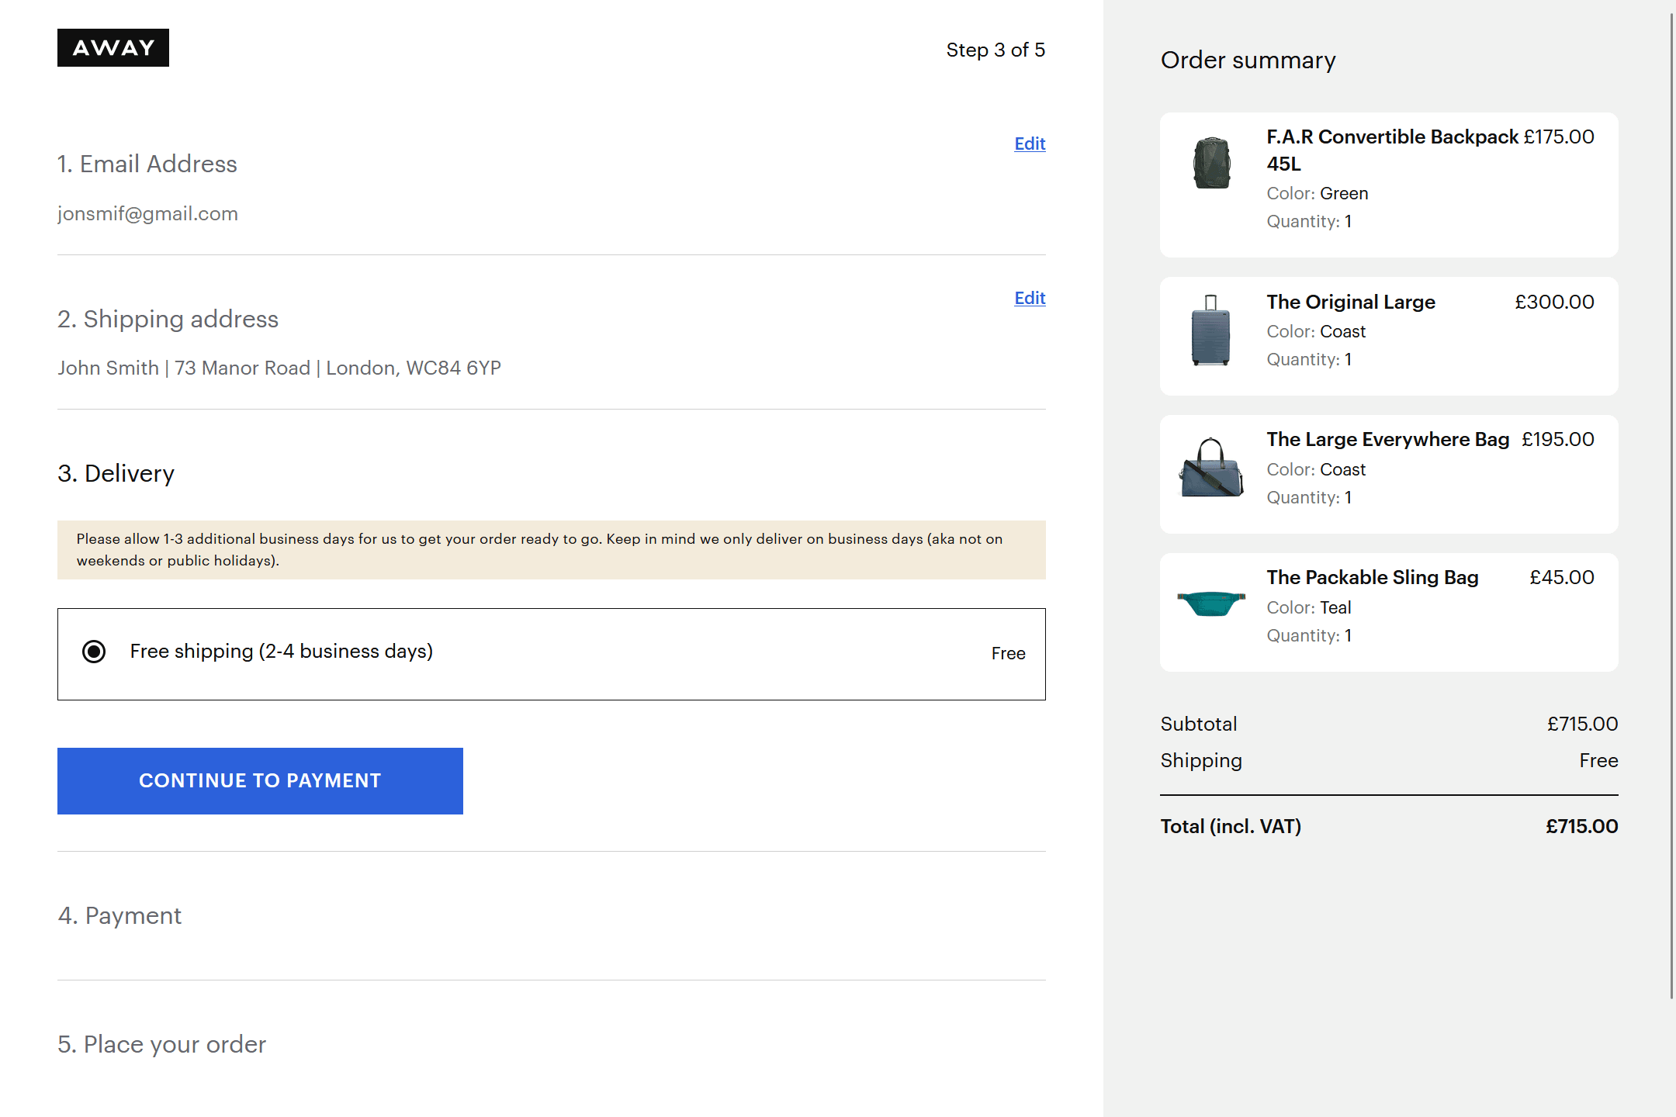Edit the shipping address section
The image size is (1676, 1117).
(x=1030, y=298)
